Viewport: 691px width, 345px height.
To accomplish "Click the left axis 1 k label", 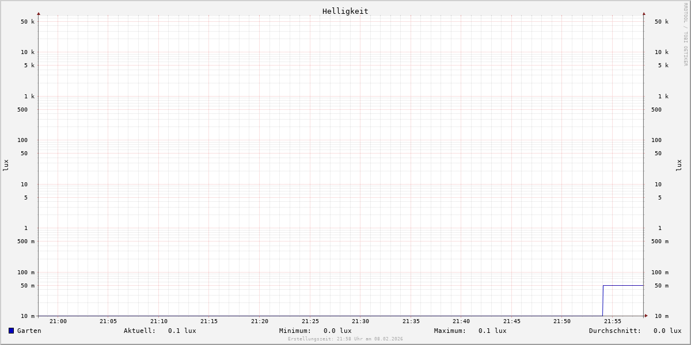I will [29, 96].
